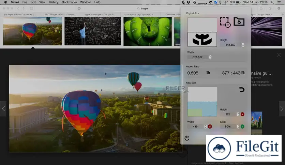This screenshot has width=285, height=165.
Task: Choose the screen-area selection capture icon
Action: 225,22
